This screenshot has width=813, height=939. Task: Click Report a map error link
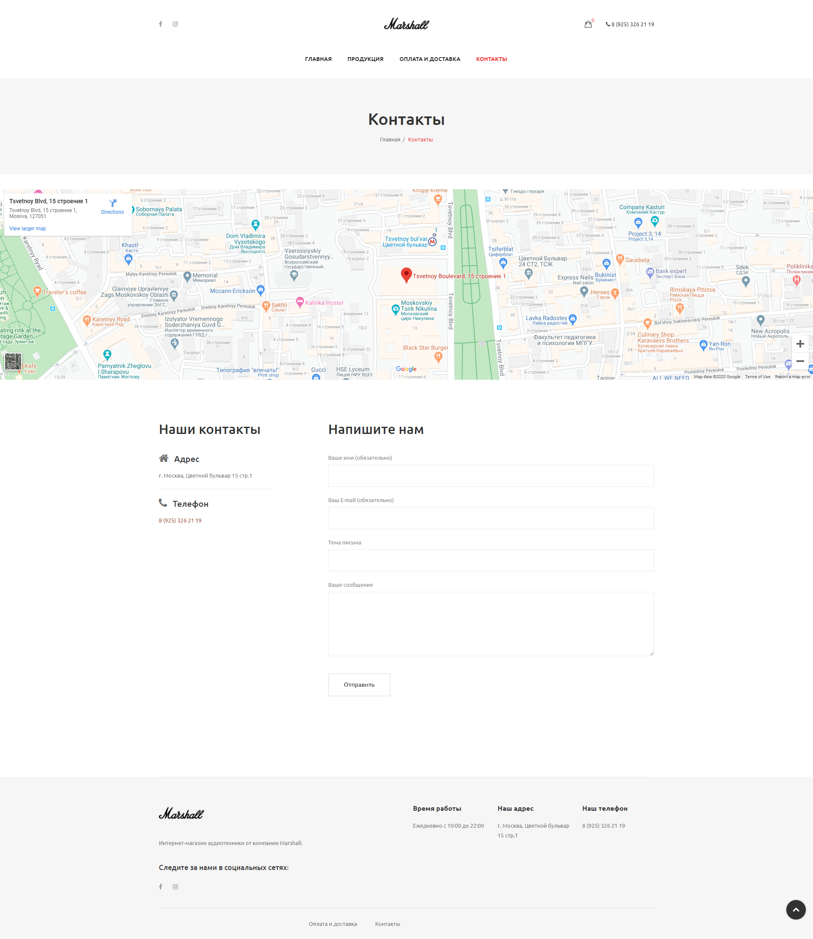[x=792, y=376]
